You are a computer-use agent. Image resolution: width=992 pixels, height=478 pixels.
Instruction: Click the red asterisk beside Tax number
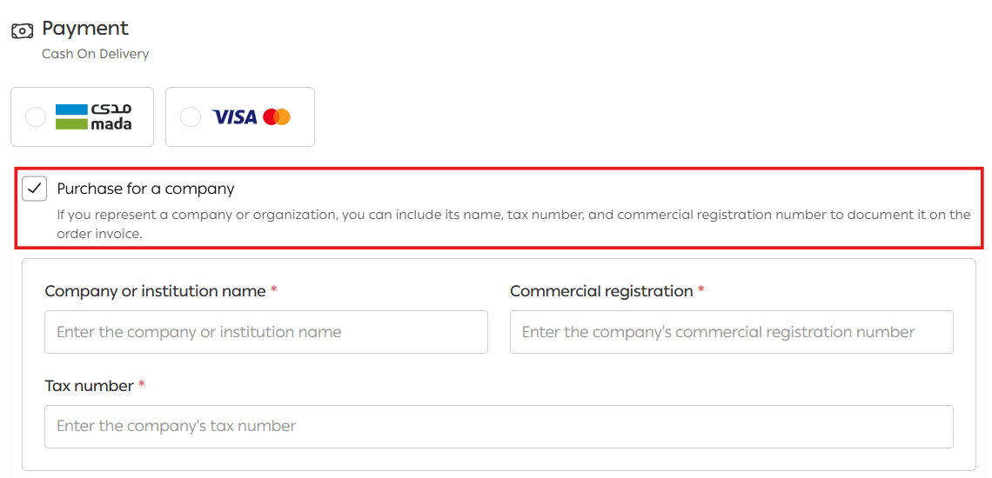[142, 384]
